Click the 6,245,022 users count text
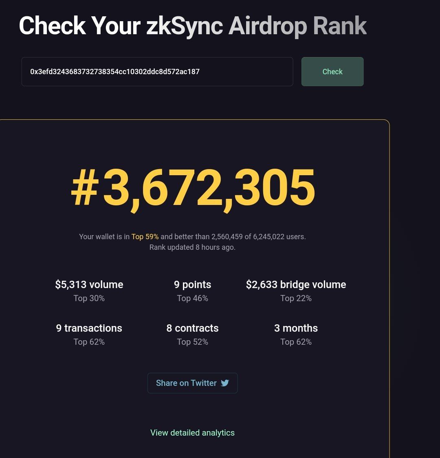Image resolution: width=440 pixels, height=458 pixels. [279, 237]
